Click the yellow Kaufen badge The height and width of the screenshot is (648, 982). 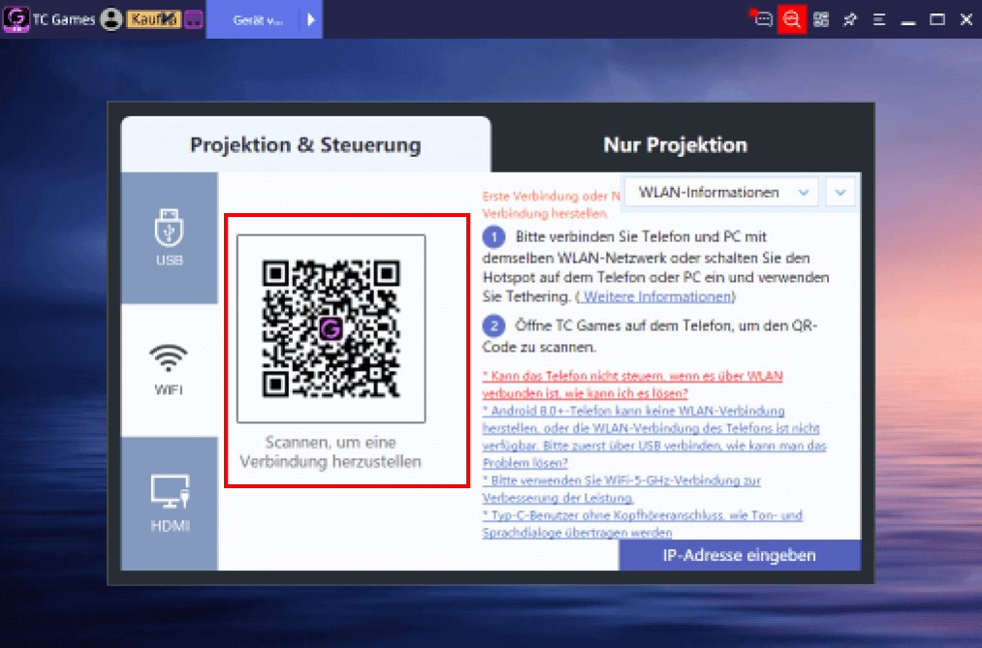pos(154,20)
